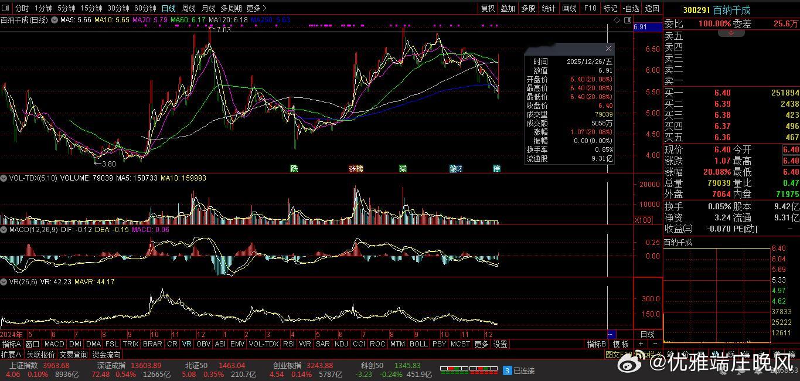800x381 pixels.
Task: Click the diamond icon above the chart
Action: (x=617, y=21)
